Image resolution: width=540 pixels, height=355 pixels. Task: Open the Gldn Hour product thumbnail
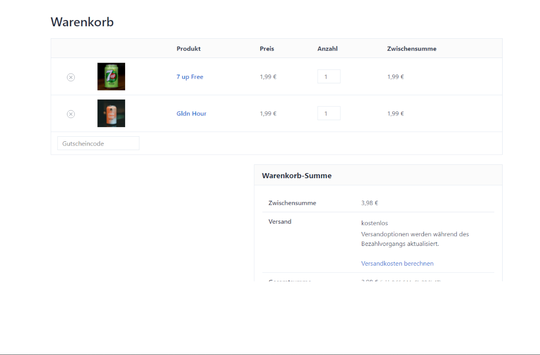click(111, 113)
